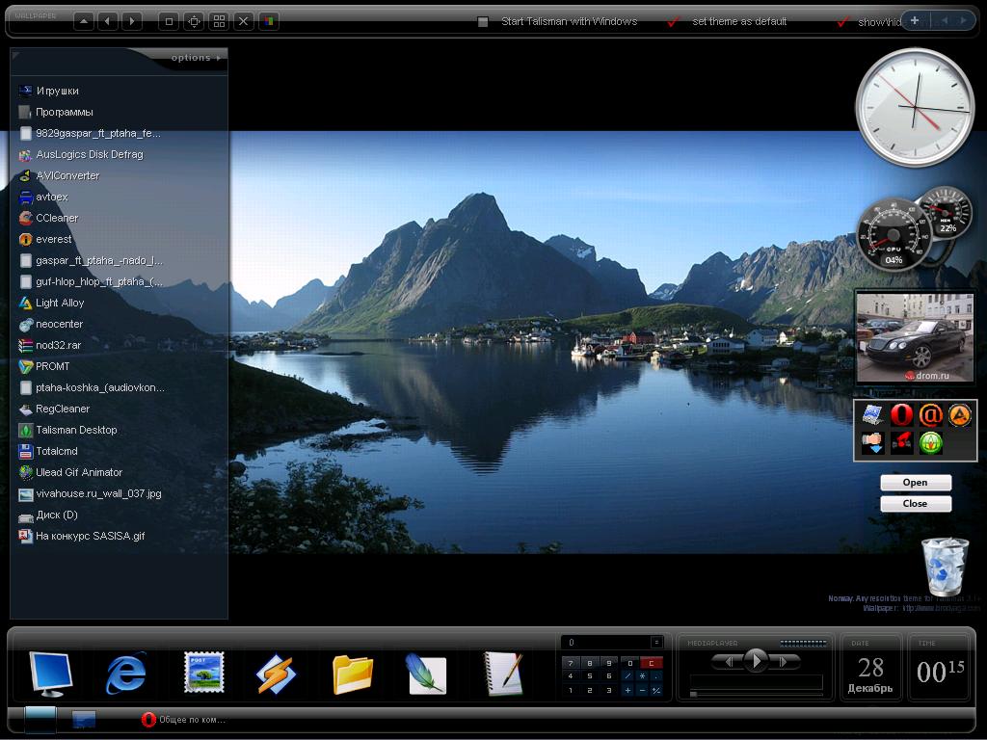Open Internet Explorer from the dock
The width and height of the screenshot is (987, 740).
point(126,673)
